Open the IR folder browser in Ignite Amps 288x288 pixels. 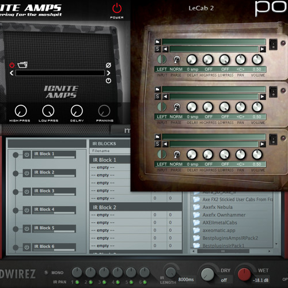click(22, 65)
